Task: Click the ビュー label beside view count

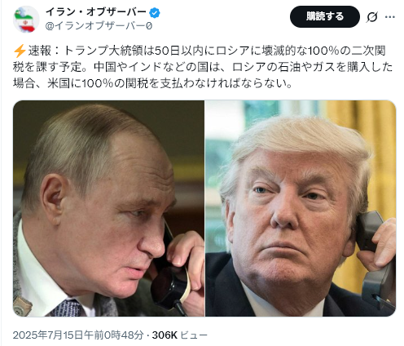Action: [x=194, y=335]
